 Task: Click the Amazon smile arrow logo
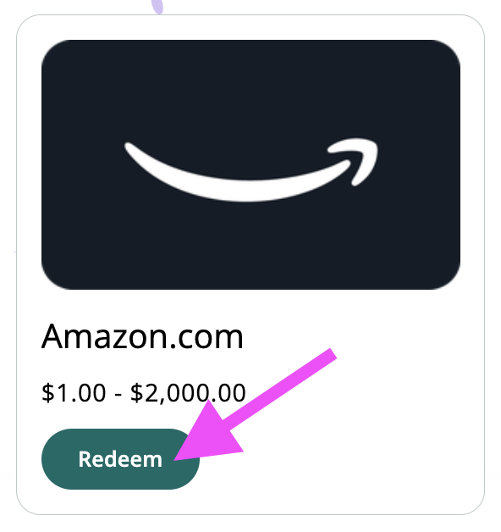pos(250,169)
